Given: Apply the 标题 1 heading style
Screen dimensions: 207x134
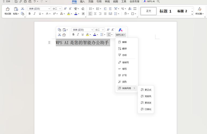Looking at the screenshot, I should [x=165, y=11].
